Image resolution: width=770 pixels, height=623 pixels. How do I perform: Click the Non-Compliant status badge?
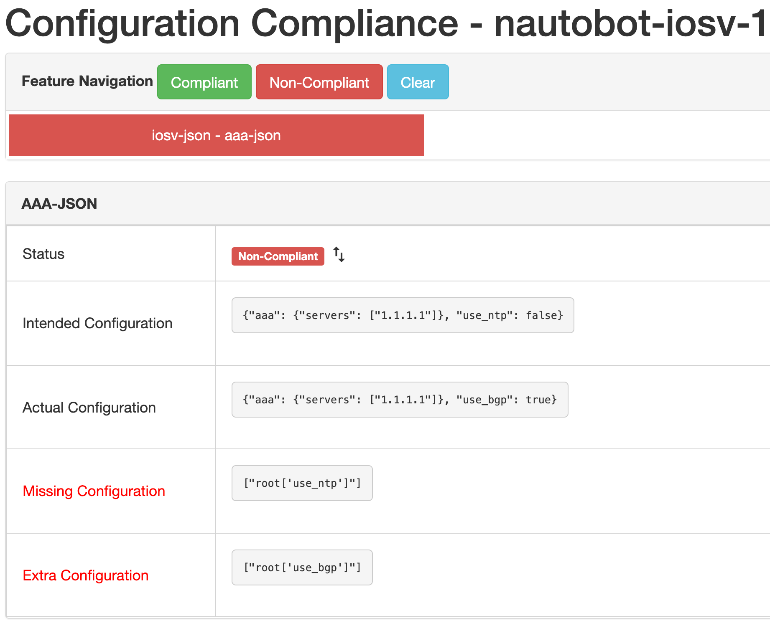click(277, 256)
